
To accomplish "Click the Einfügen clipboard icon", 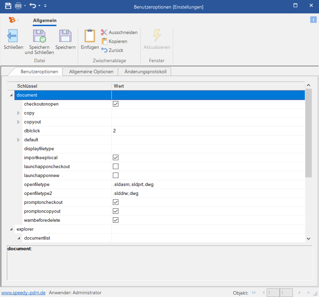I will (89, 36).
